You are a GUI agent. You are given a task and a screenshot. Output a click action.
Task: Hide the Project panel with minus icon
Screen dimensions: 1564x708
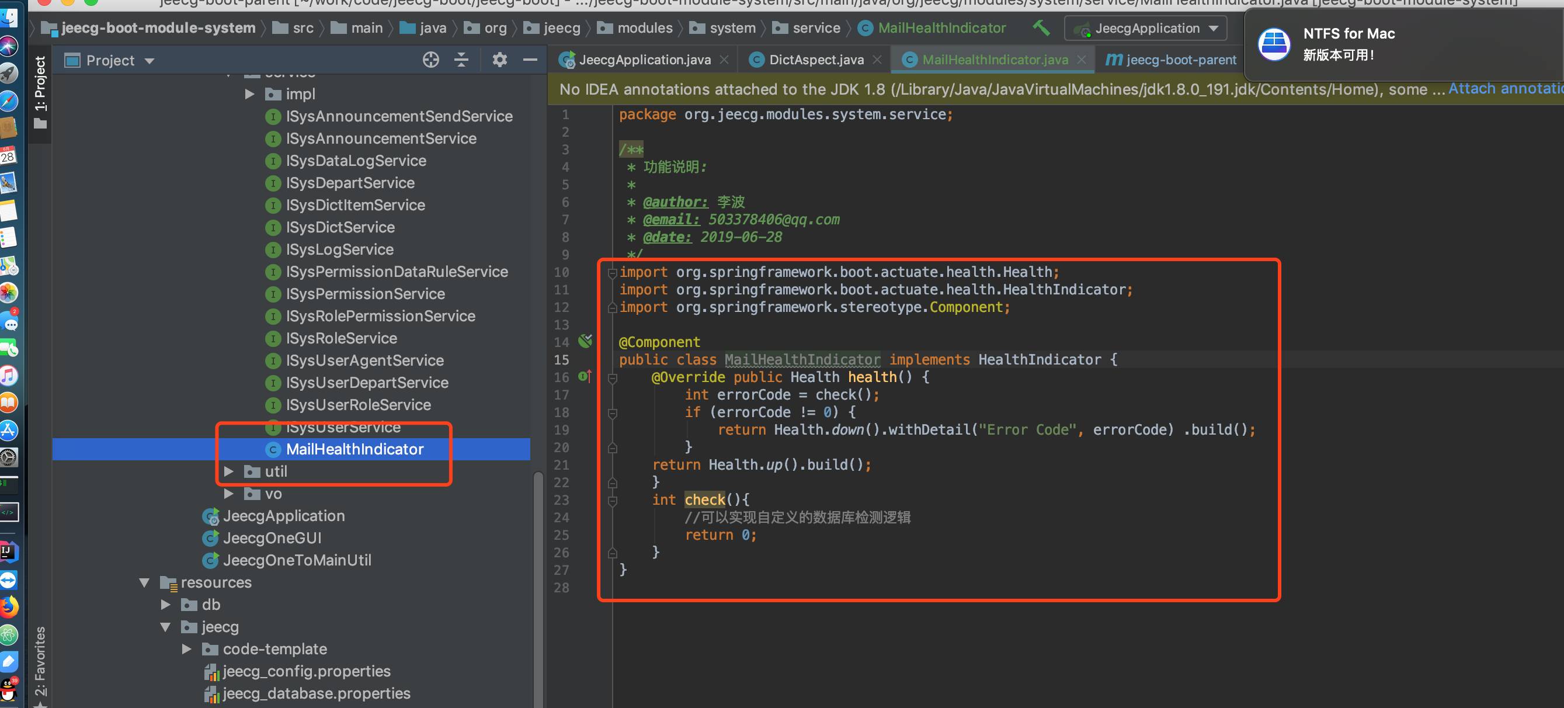530,60
